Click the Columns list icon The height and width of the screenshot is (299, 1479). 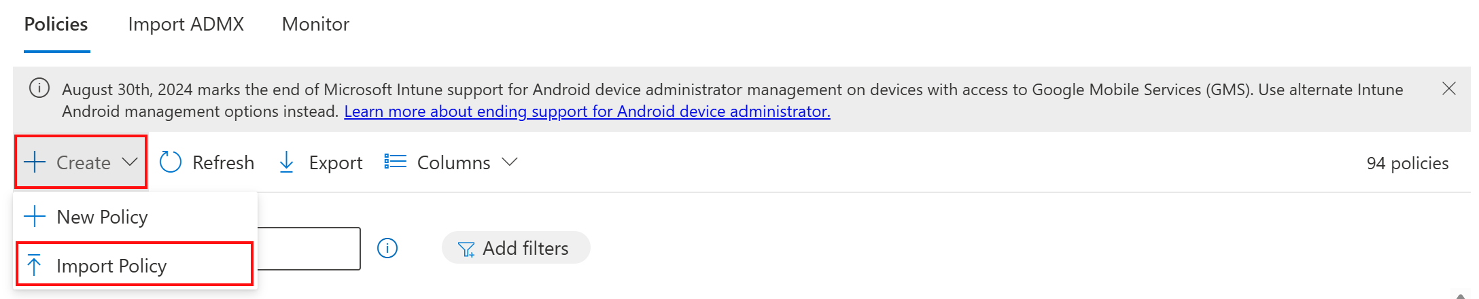point(395,162)
